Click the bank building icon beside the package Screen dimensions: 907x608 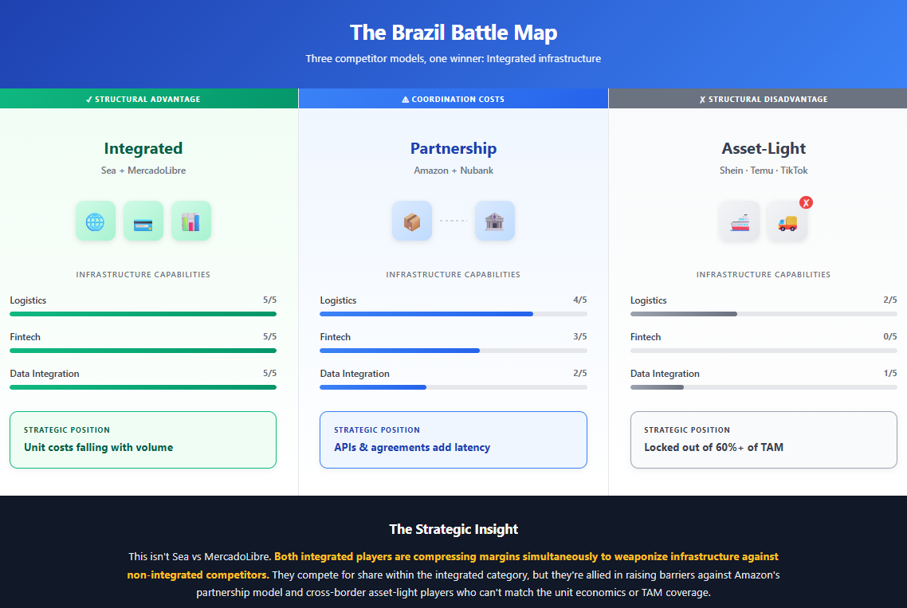click(495, 221)
